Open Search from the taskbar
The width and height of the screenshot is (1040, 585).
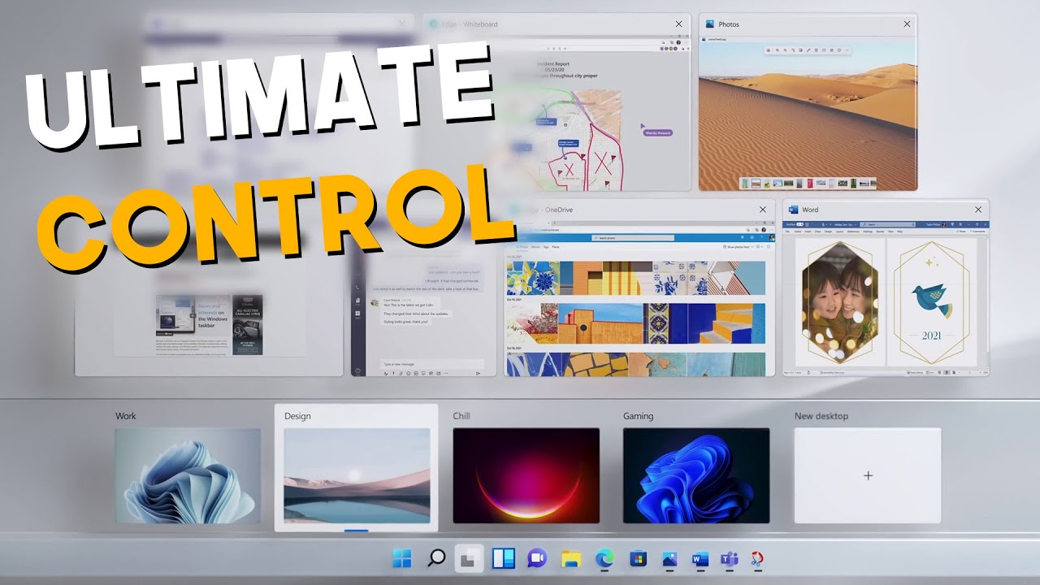tap(436, 558)
